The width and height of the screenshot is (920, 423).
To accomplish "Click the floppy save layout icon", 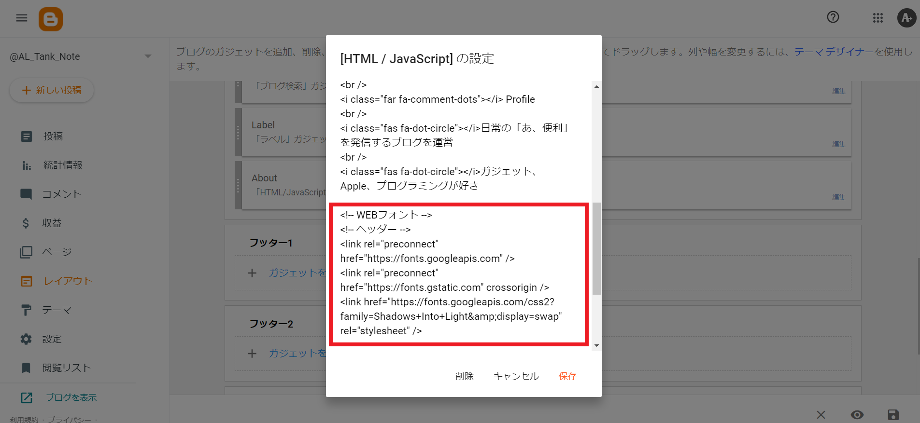I will [x=893, y=415].
